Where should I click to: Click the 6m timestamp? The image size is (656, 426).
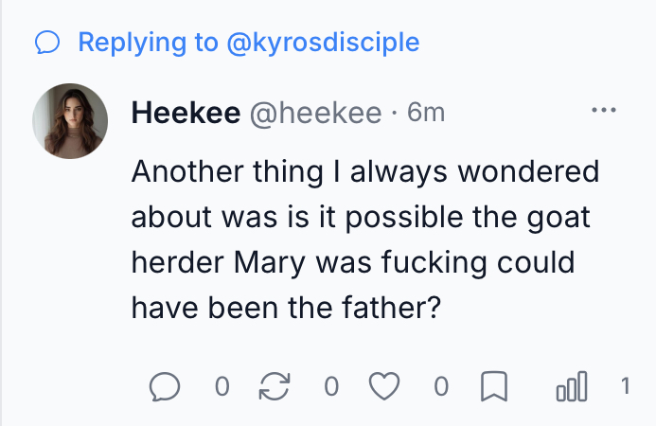click(425, 114)
